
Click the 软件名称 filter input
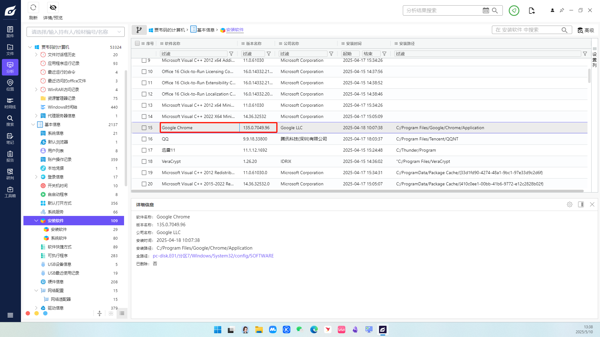194,54
